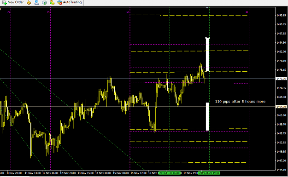
Task: Select the upper white rectangle on chart
Action: point(207,54)
